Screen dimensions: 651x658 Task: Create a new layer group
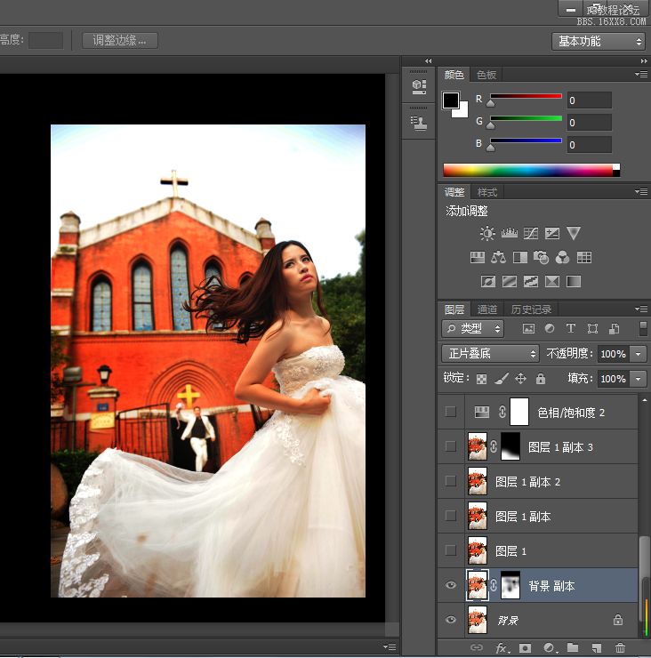[573, 647]
